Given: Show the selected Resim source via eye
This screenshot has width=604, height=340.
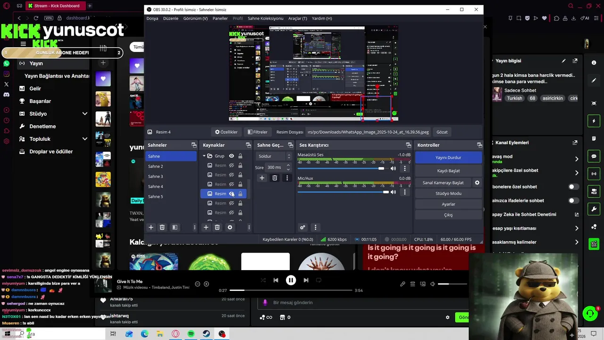Looking at the screenshot, I should coord(231,194).
